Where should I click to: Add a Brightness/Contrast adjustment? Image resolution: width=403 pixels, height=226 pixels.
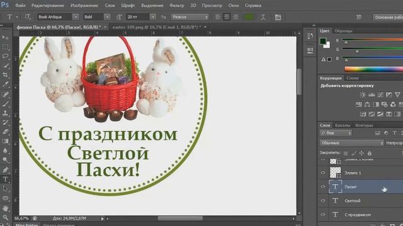click(x=363, y=95)
